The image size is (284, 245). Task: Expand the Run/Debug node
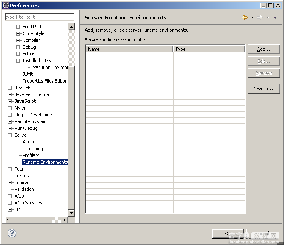point(10,128)
